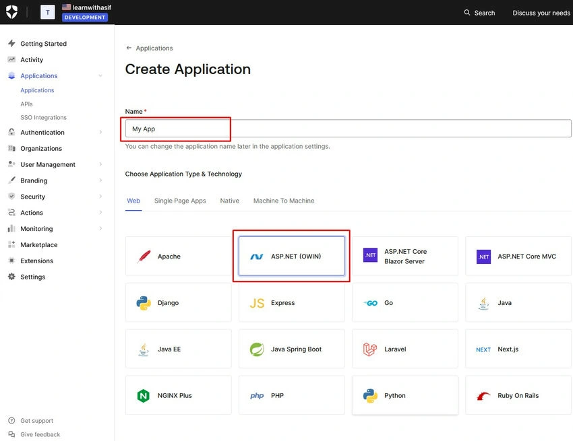
Task: Click the Django python logo icon
Action: (144, 302)
